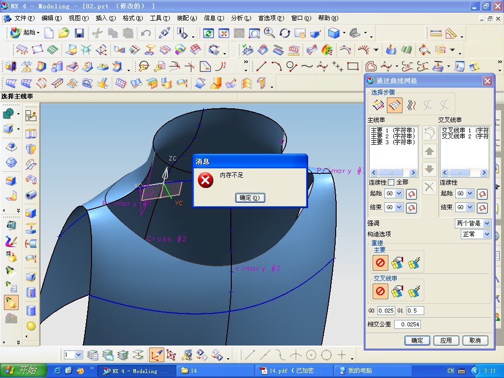Activate the Rotate view icon
Viewport: 504px width, 378px height.
coord(285,33)
